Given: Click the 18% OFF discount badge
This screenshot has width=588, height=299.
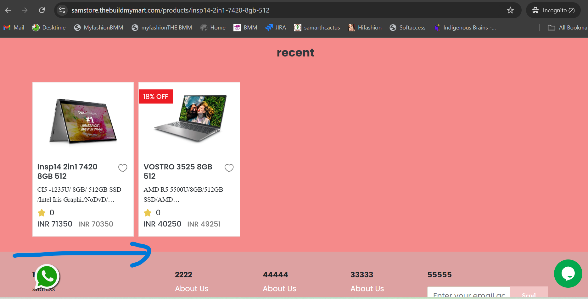Looking at the screenshot, I should (156, 97).
